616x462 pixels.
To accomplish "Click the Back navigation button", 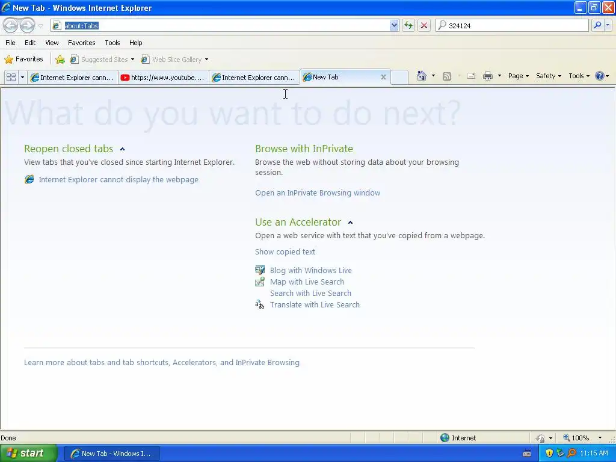I will (11, 25).
